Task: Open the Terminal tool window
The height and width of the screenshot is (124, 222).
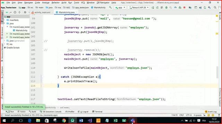Action: tap(97, 112)
